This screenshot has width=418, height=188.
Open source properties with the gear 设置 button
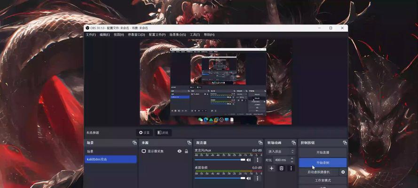pos(144,133)
